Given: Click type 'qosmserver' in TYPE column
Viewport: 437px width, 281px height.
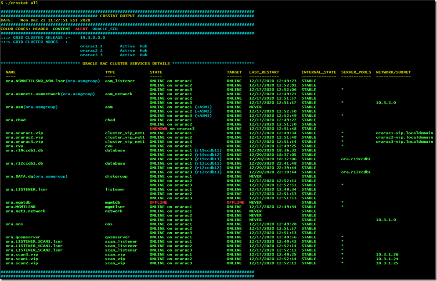Looking at the screenshot, I should coord(117,237).
